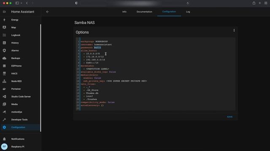This screenshot has width=270, height=151.
Task: Open the HACS store icon
Action: tap(4, 73)
